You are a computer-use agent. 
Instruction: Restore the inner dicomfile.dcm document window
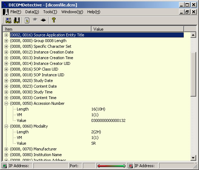pyautogui.click(x=187, y=12)
